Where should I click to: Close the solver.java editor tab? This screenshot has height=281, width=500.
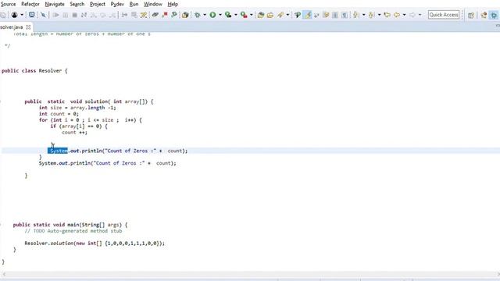28,27
